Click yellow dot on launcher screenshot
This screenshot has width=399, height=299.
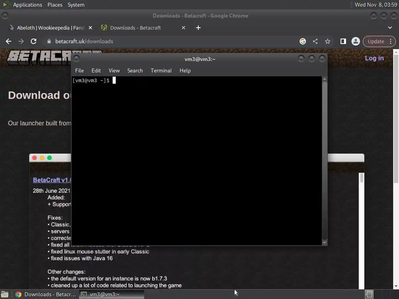tap(42, 158)
